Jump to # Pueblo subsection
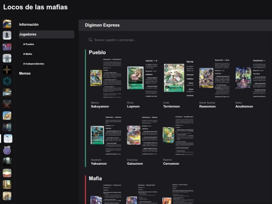272x204 pixels. [29, 44]
